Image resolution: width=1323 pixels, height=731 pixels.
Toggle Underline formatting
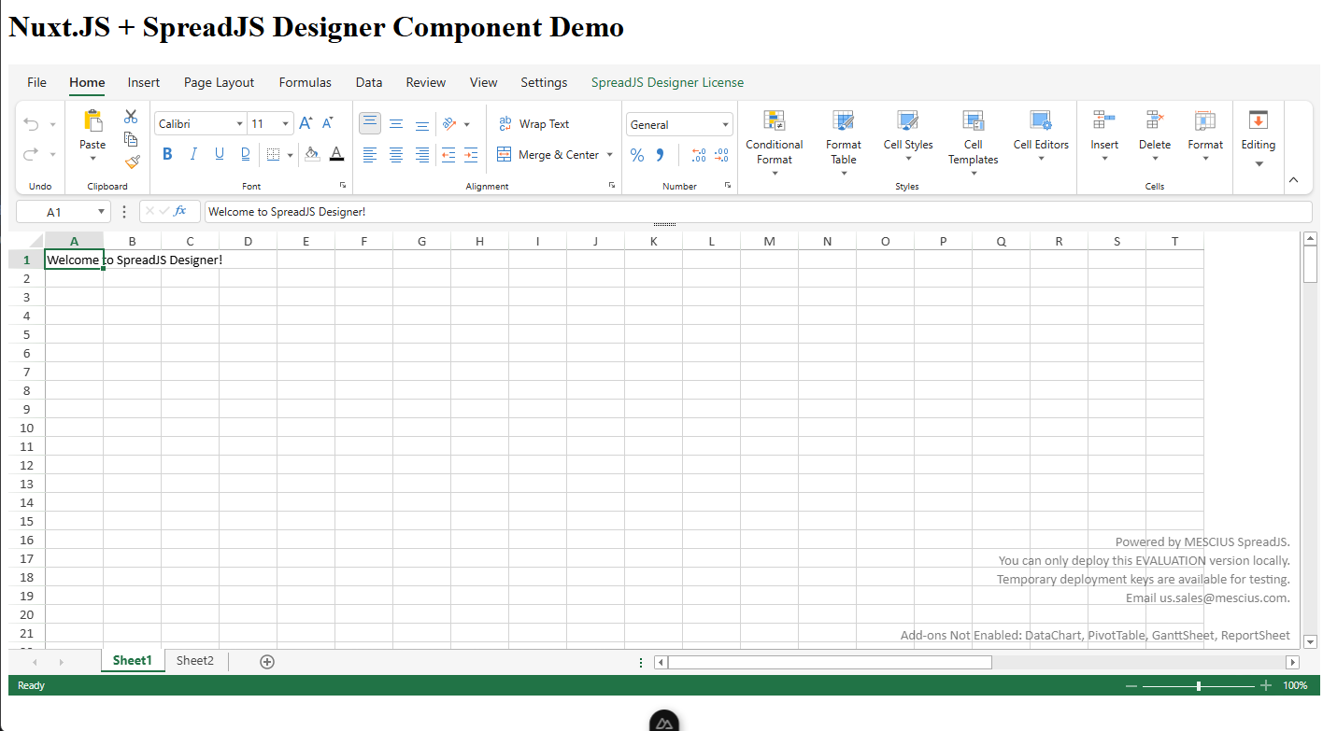220,154
